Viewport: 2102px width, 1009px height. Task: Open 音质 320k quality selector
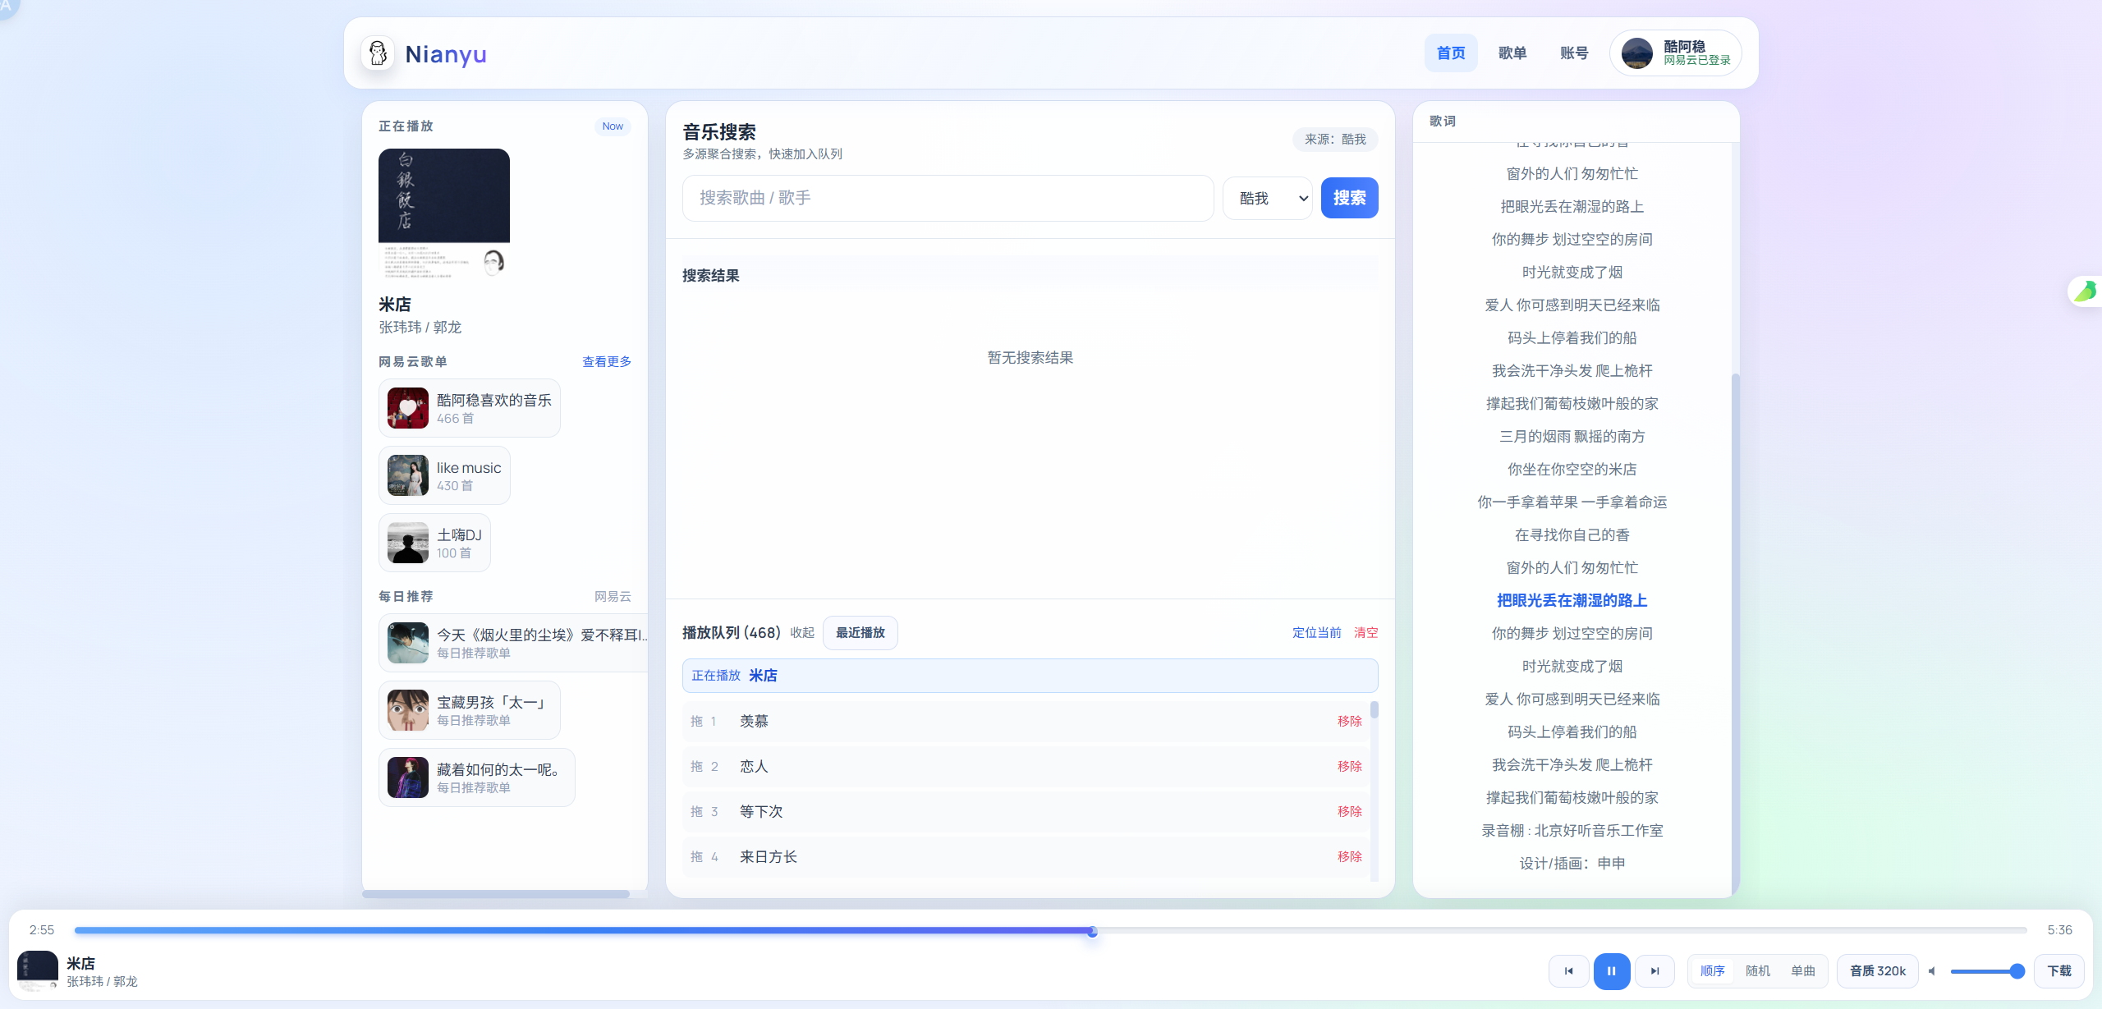pyautogui.click(x=1877, y=971)
